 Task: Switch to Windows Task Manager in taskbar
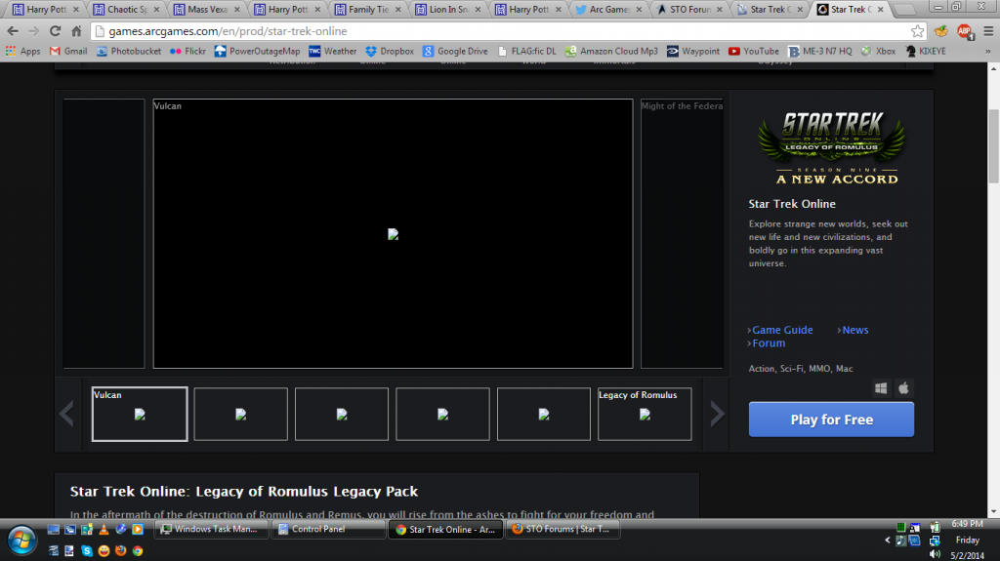[x=211, y=529]
